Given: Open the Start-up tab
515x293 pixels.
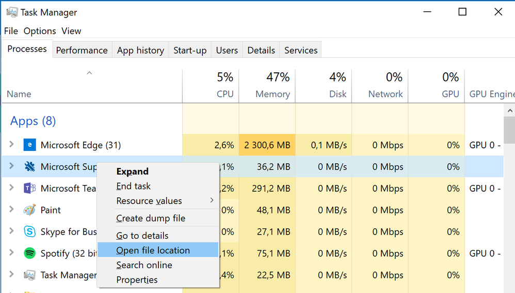Looking at the screenshot, I should click(190, 50).
